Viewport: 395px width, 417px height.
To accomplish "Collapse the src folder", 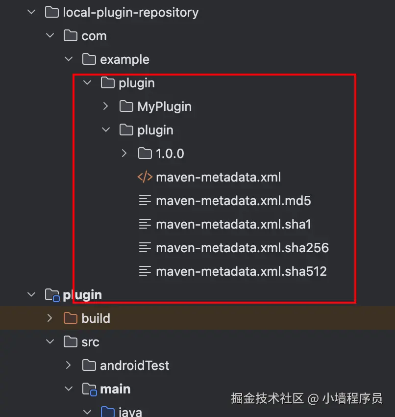I will [50, 342].
